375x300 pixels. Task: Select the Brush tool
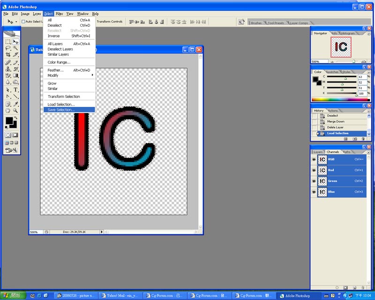pos(15,63)
